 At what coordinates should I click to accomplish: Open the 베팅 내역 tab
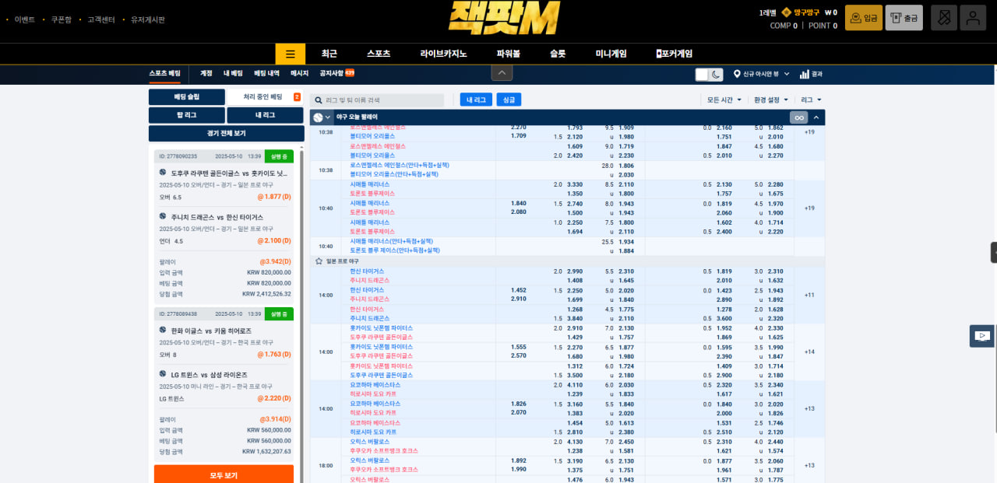(x=266, y=74)
